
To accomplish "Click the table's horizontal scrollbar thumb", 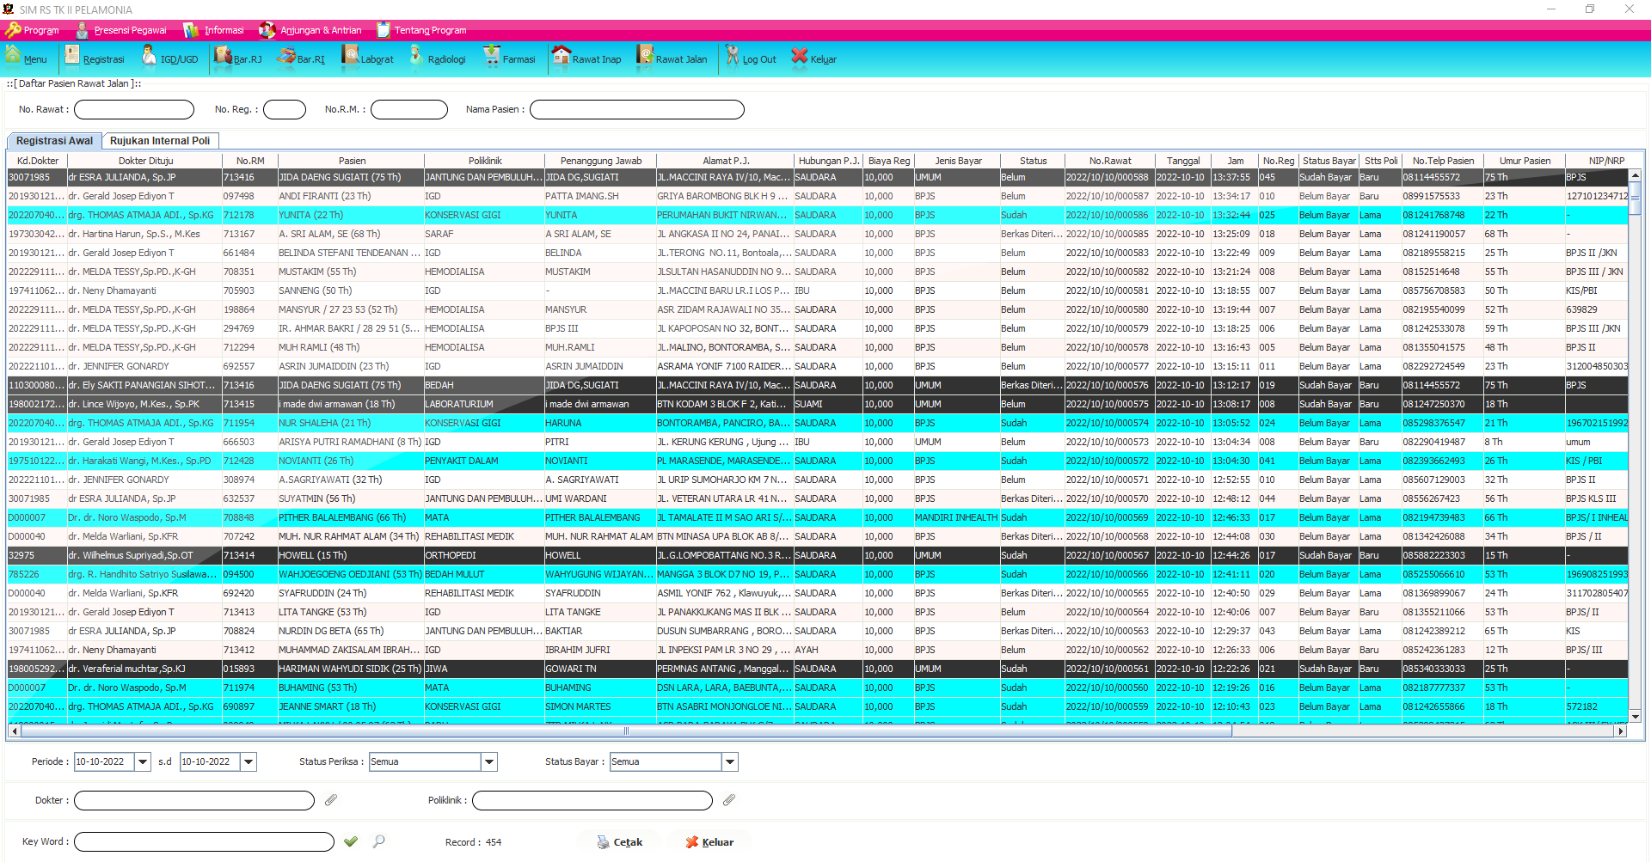I will coord(626,731).
